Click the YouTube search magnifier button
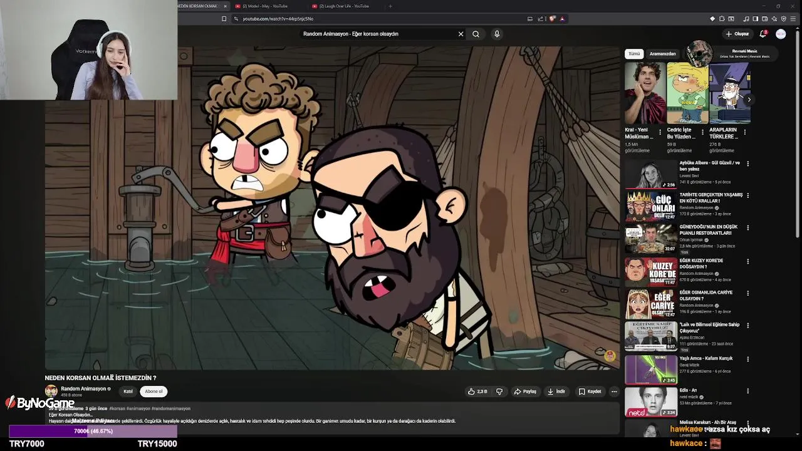The image size is (802, 451). 476,34
